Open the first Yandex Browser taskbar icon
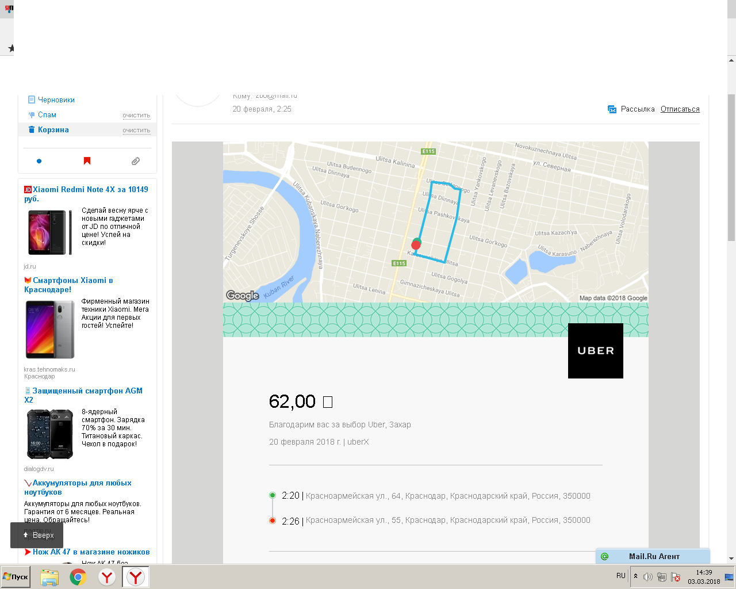This screenshot has height=589, width=736. pos(107,577)
